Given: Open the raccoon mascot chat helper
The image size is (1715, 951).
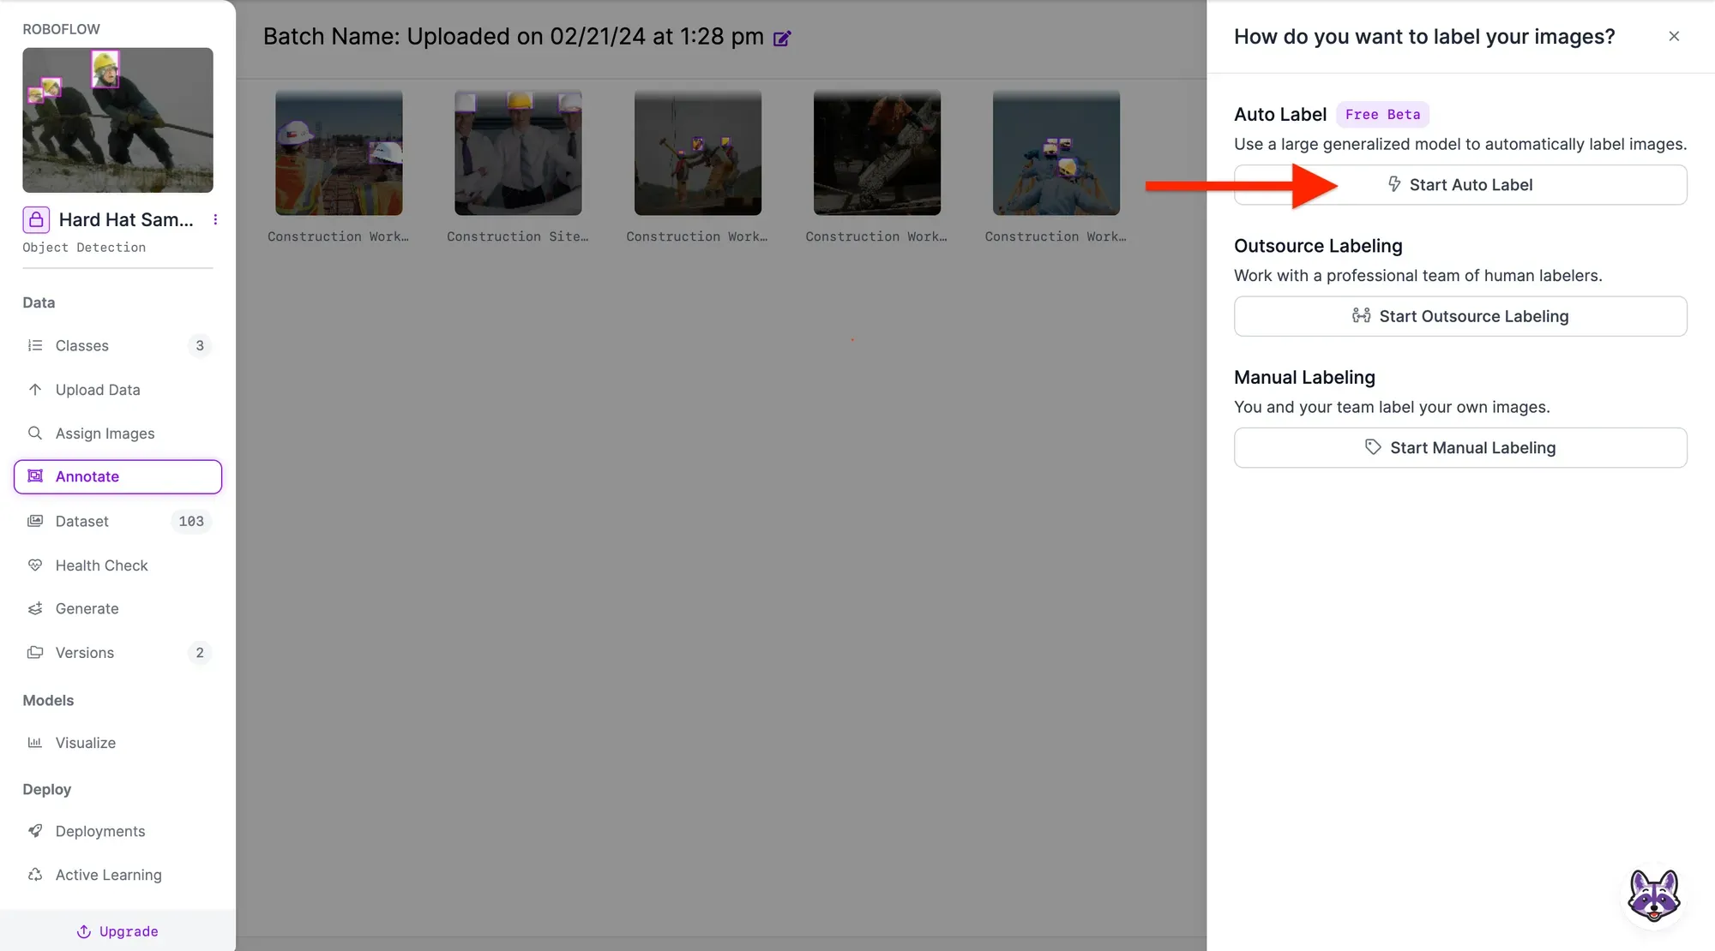Looking at the screenshot, I should (1653, 895).
